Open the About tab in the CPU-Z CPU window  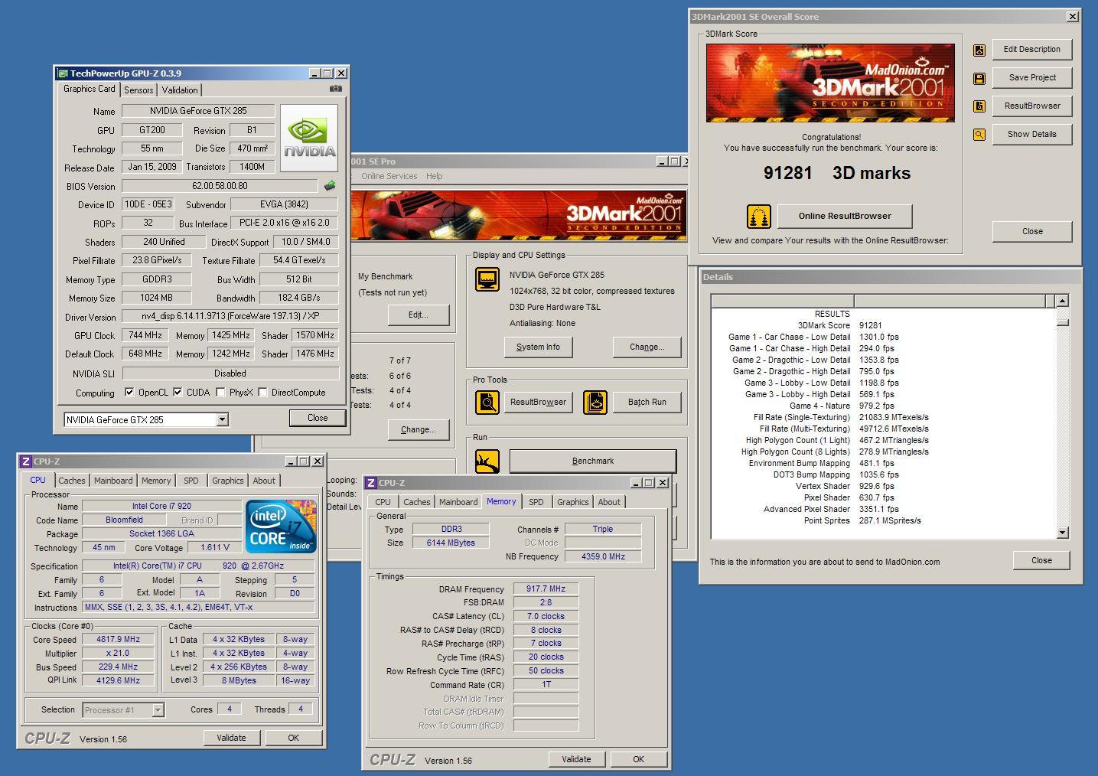[264, 481]
